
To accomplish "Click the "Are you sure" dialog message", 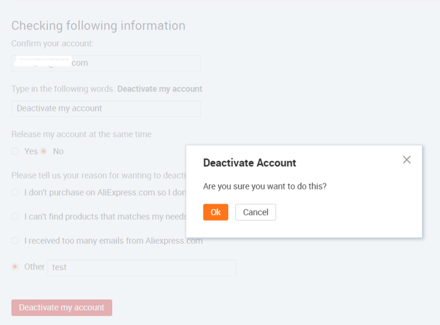I will coord(265,186).
